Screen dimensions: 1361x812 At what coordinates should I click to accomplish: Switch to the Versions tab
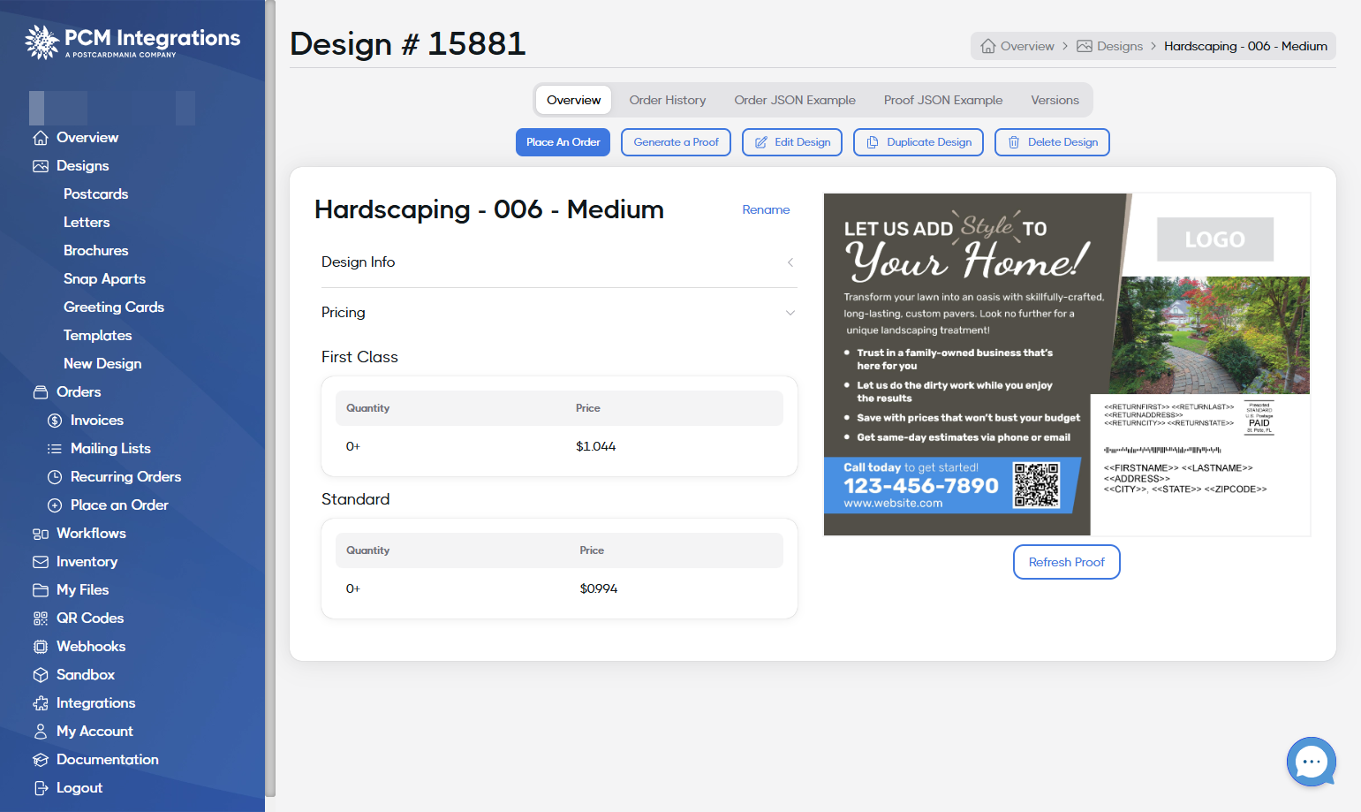click(x=1055, y=100)
